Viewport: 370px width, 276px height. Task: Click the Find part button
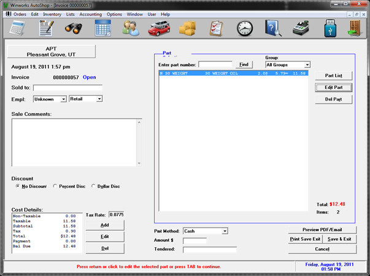click(x=244, y=64)
